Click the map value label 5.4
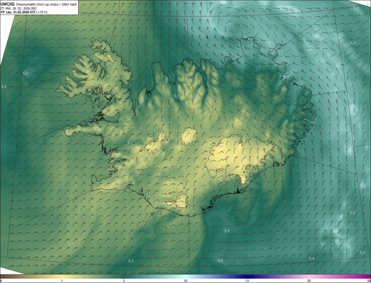This screenshot has height=283, width=371. pos(312,258)
